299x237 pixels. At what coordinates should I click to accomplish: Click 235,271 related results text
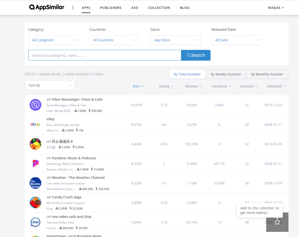coord(43,74)
